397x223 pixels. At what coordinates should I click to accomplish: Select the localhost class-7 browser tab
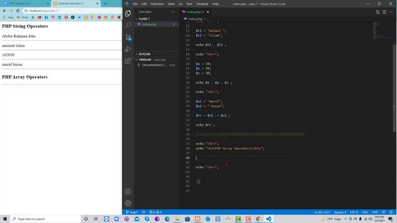[76, 4]
